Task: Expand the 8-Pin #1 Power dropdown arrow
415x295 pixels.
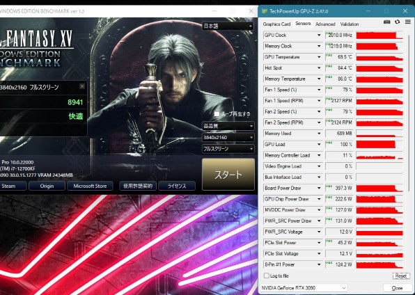Action: pyautogui.click(x=319, y=264)
